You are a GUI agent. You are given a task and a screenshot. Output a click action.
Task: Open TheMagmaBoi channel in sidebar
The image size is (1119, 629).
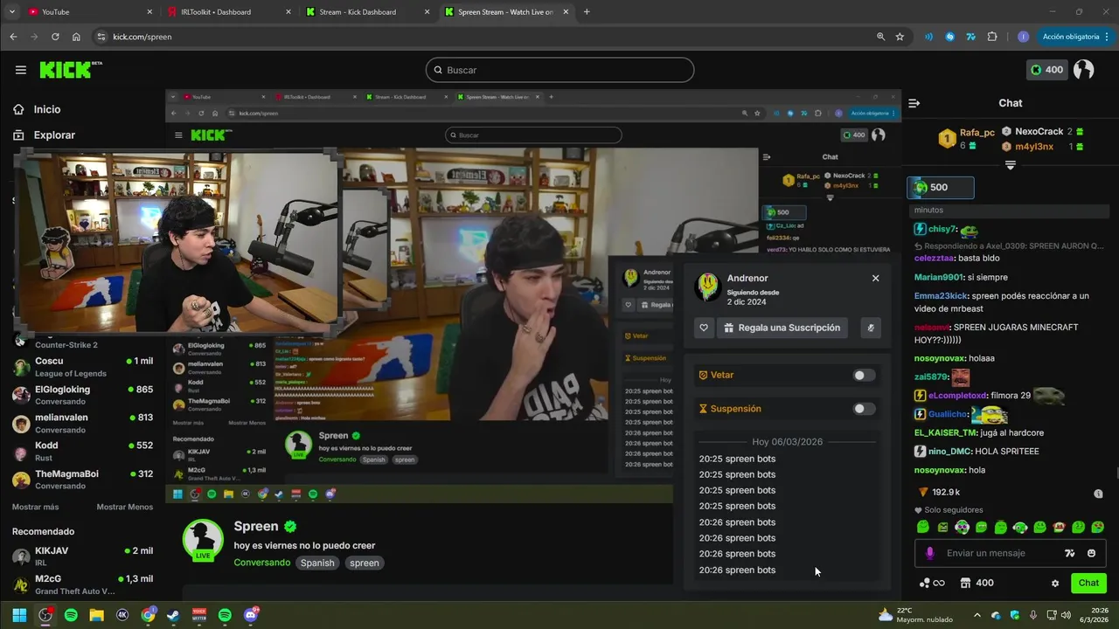(x=82, y=480)
